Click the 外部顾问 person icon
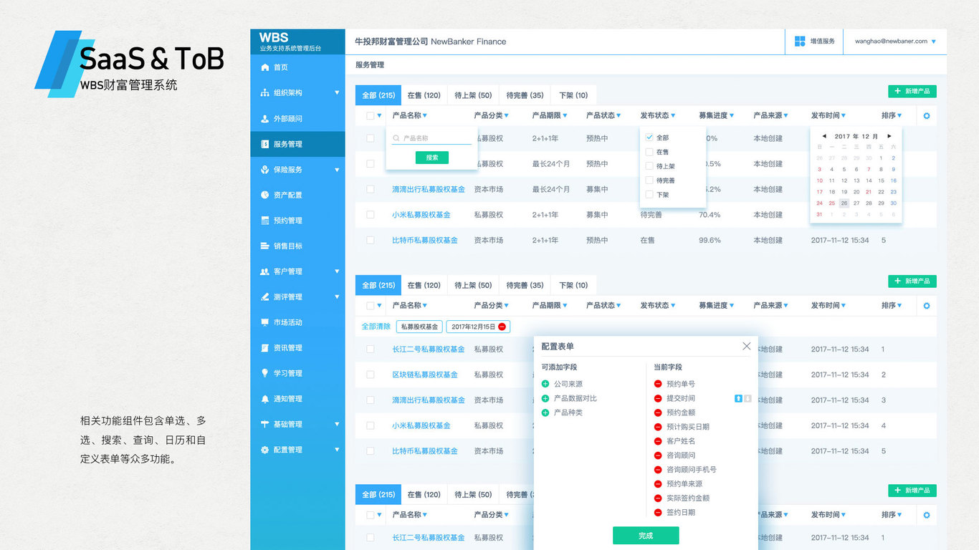Image resolution: width=979 pixels, height=550 pixels. pyautogui.click(x=264, y=118)
